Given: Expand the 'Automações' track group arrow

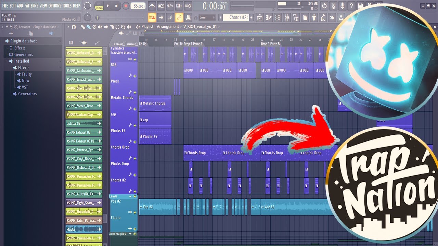Looking at the screenshot, I should 130,234.
